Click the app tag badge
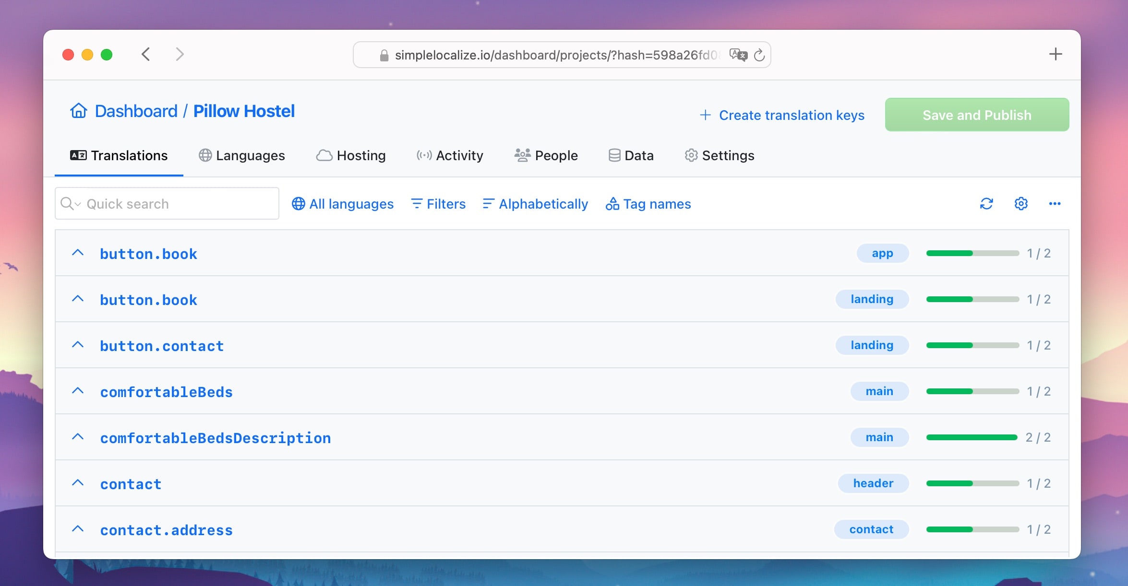 coord(882,253)
